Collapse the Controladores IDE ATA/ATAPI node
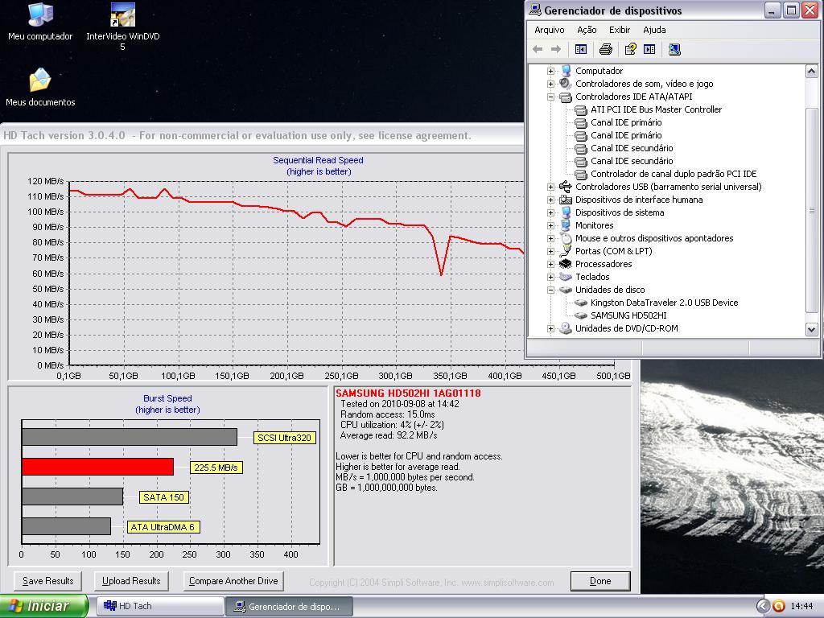Image resolution: width=824 pixels, height=618 pixels. point(550,97)
